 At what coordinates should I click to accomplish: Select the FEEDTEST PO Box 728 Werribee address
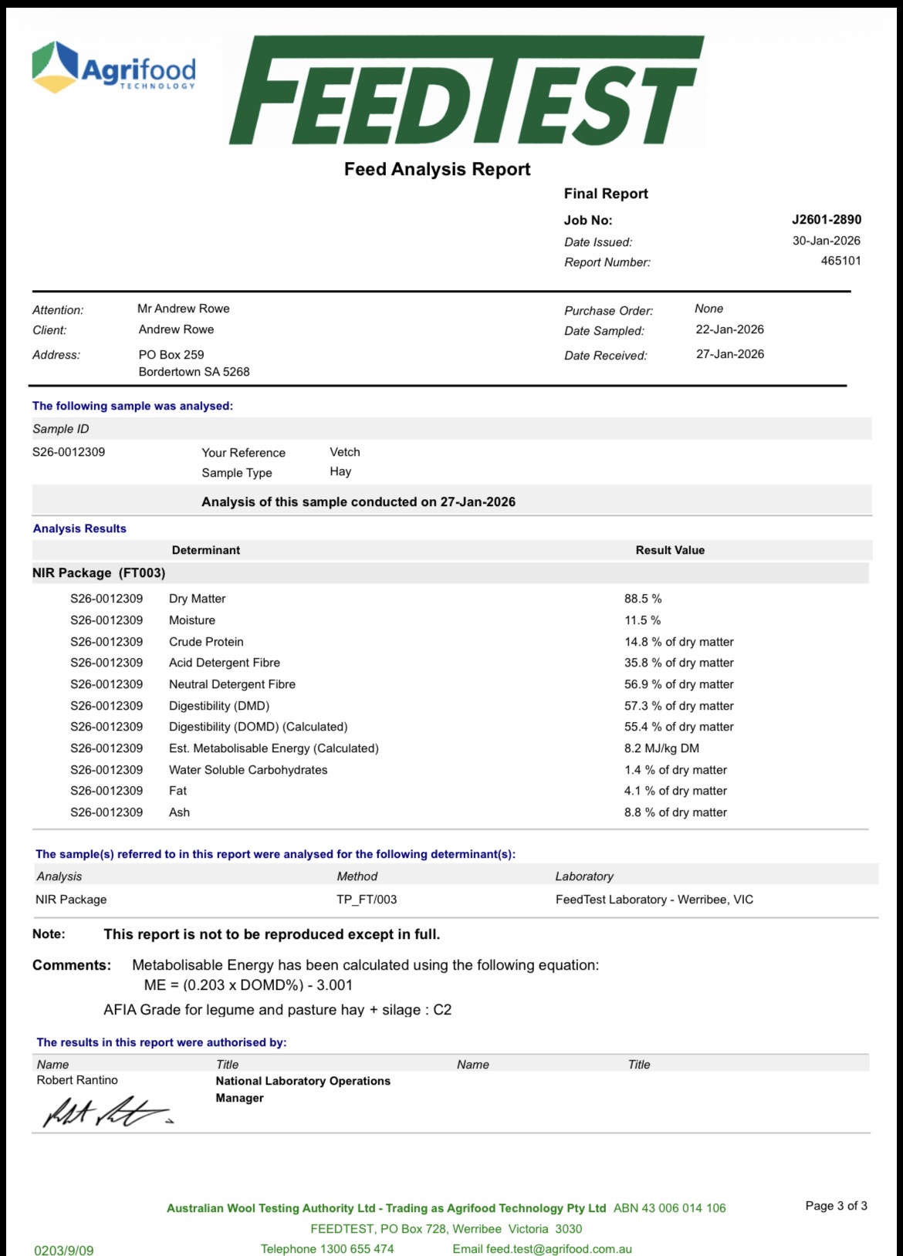446,1229
